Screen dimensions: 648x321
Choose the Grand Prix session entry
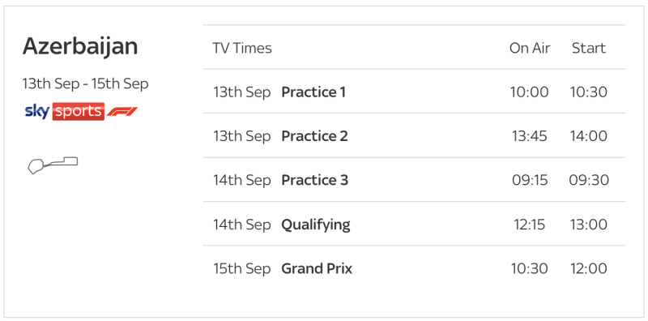[x=414, y=268]
